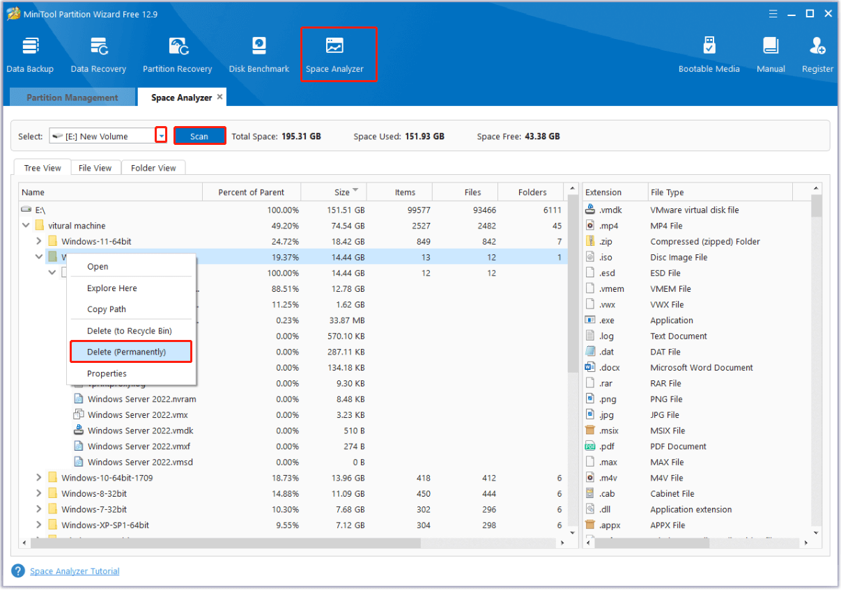Open the Bootable Media builder

709,54
